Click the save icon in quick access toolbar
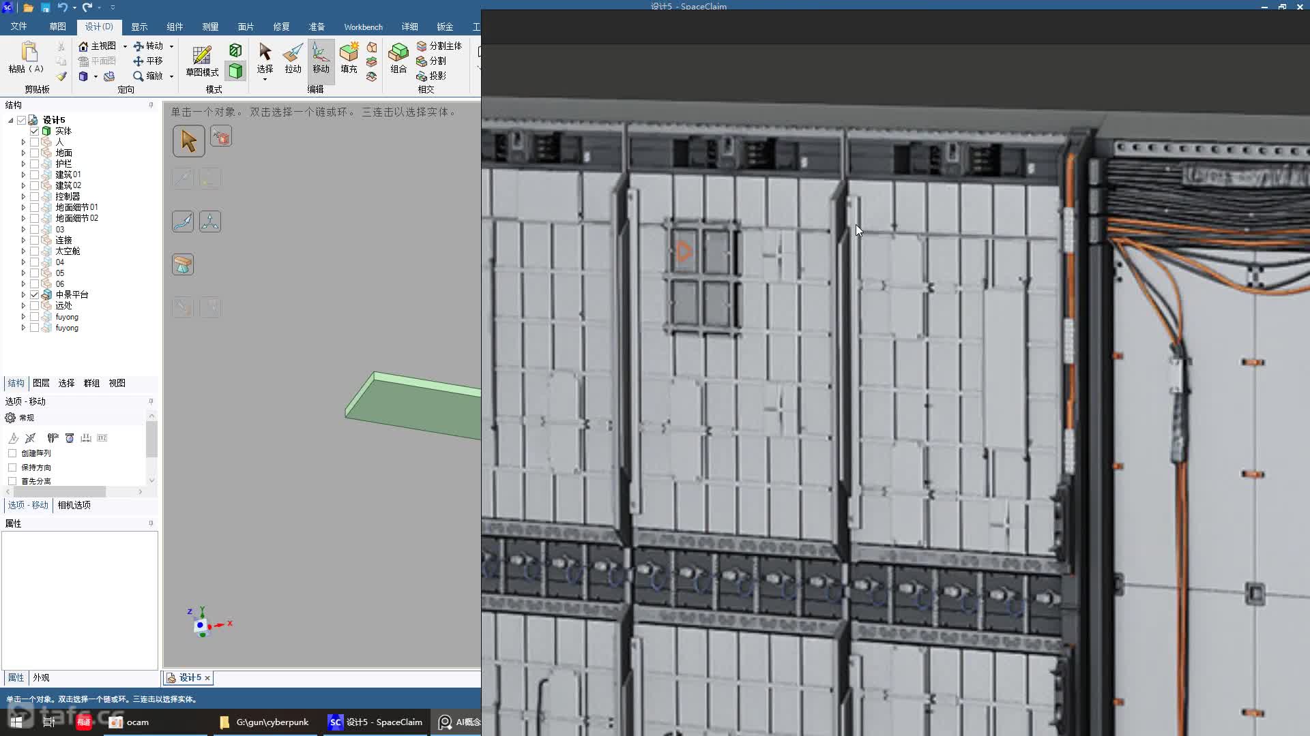 (x=45, y=7)
